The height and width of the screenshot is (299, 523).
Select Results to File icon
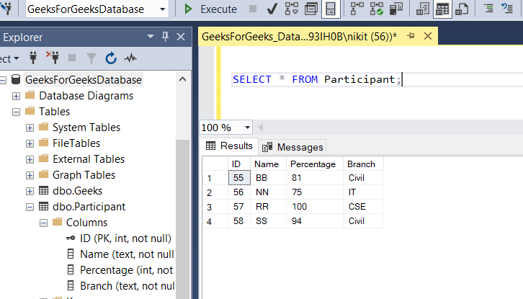[462, 9]
